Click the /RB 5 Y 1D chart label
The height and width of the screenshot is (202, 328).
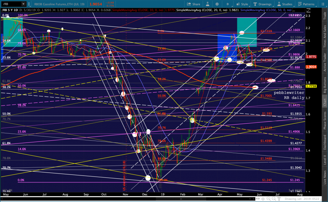pos(10,10)
